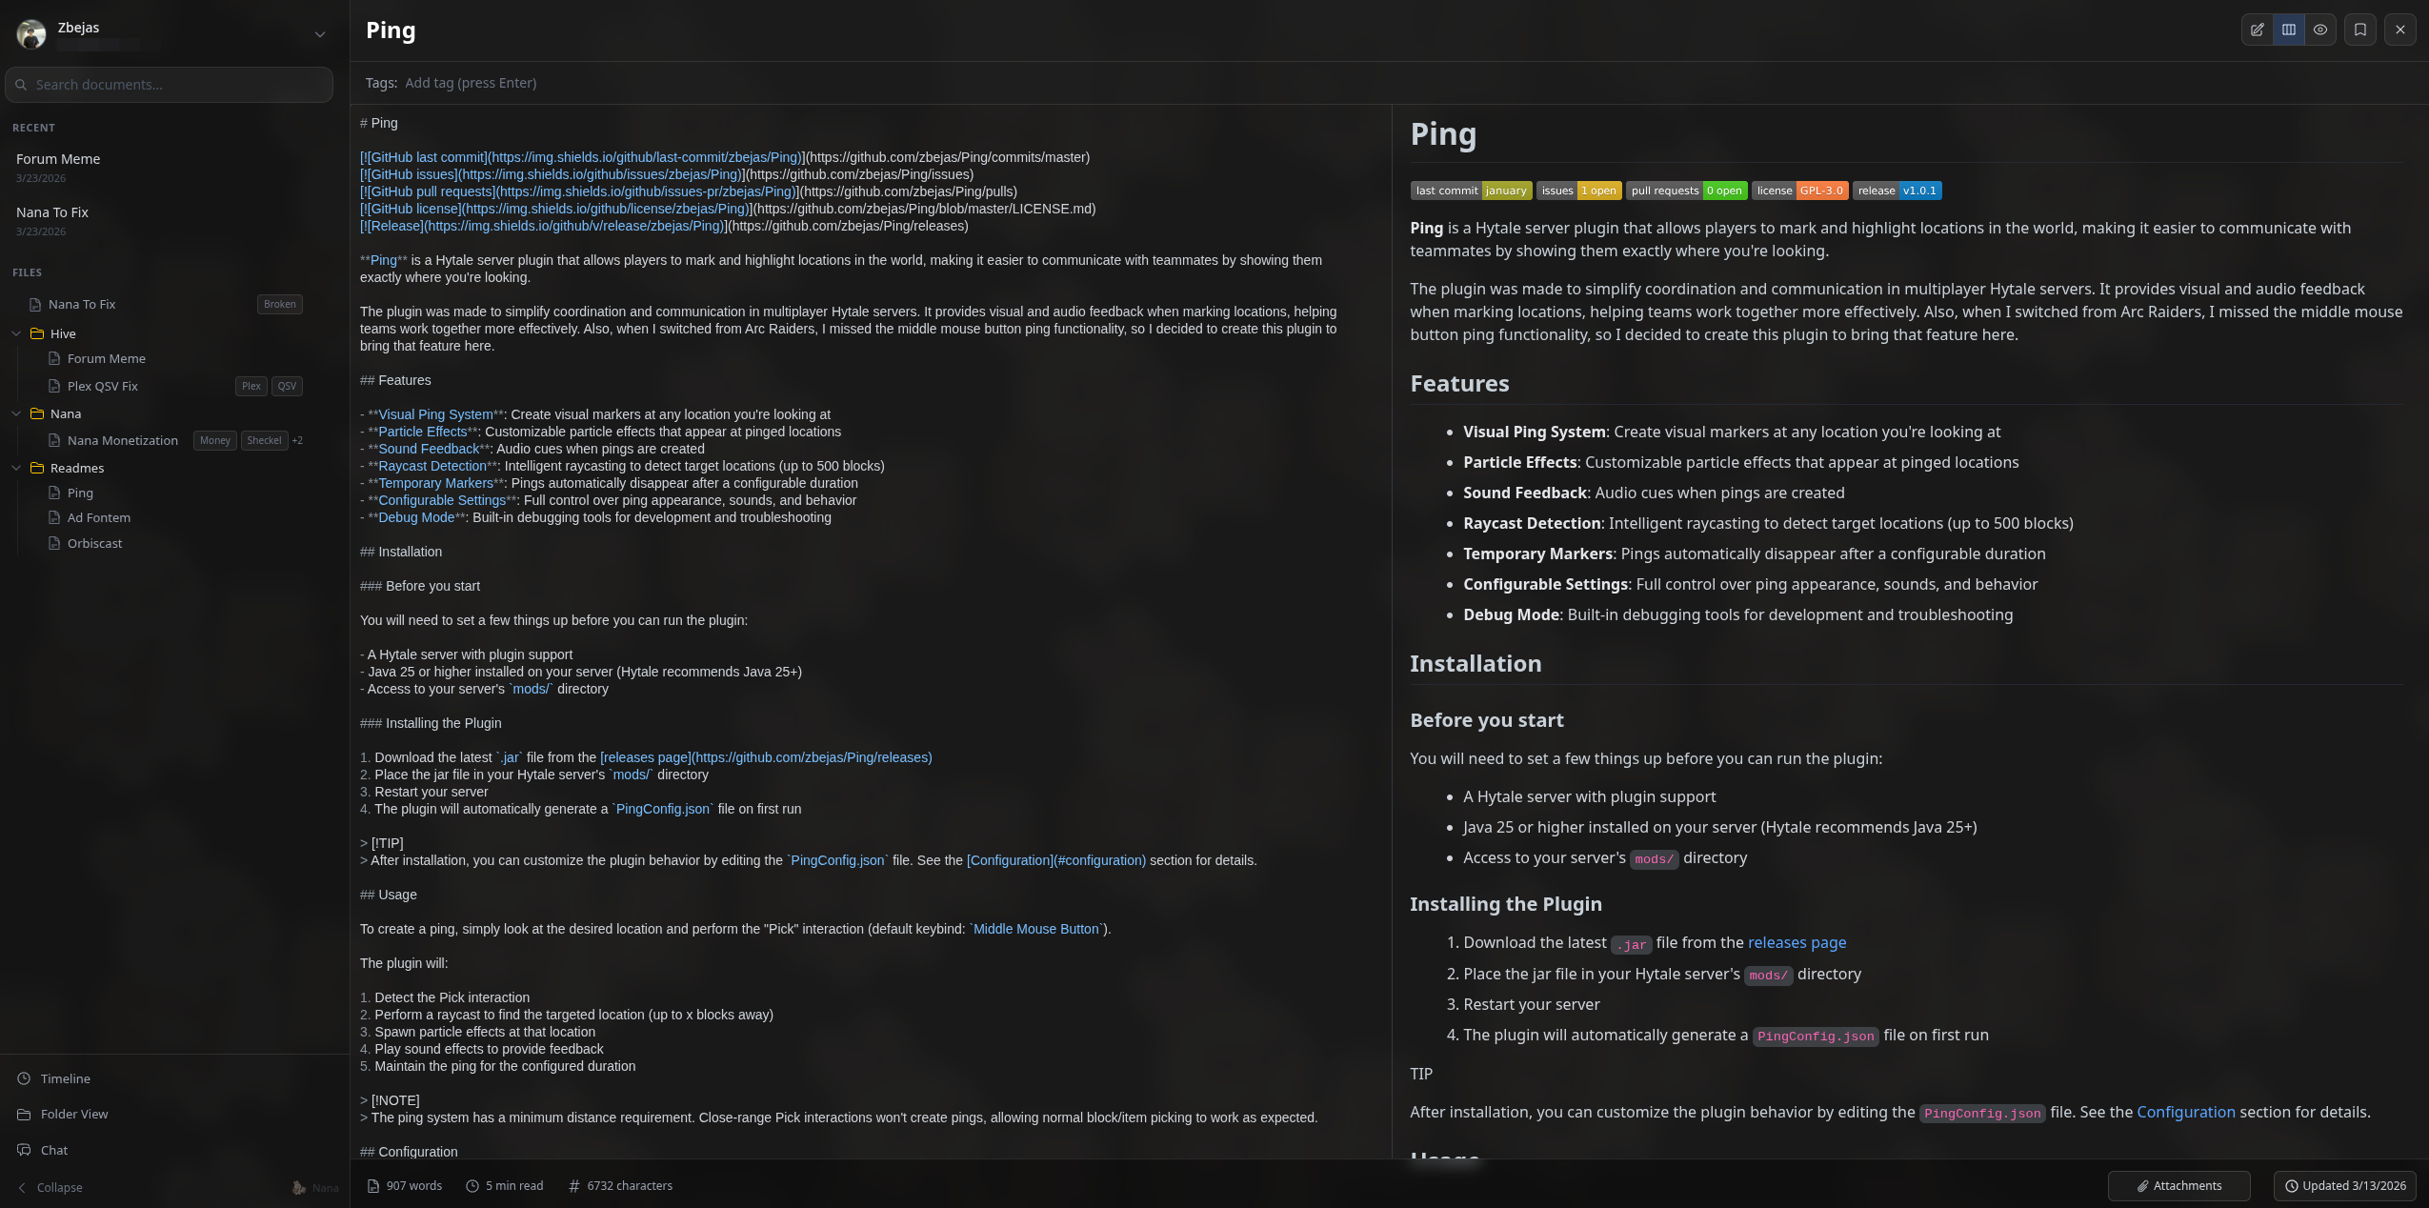This screenshot has width=2429, height=1208.
Task: Click the releases page markdown link in editor
Action: click(x=766, y=757)
